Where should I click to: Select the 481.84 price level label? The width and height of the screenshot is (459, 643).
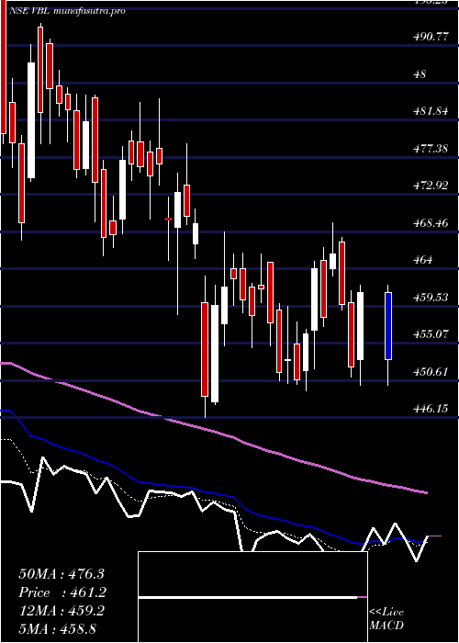[x=431, y=111]
